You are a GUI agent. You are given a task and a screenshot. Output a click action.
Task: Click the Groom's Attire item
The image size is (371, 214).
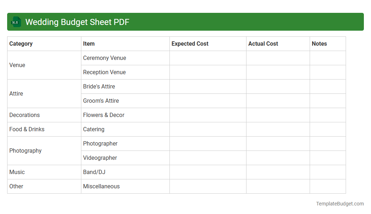pos(101,101)
